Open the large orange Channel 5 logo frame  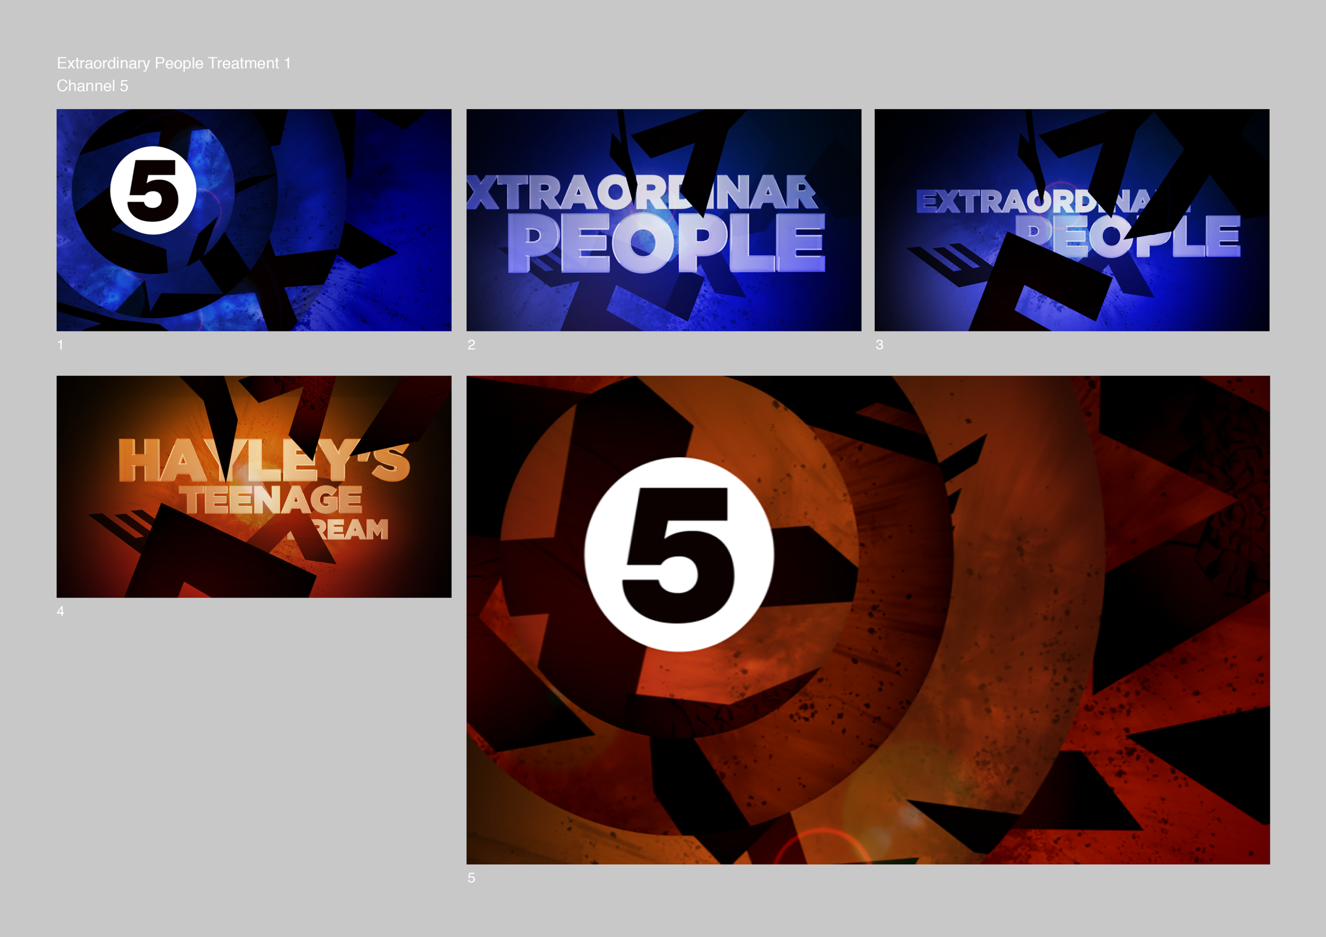tap(868, 620)
